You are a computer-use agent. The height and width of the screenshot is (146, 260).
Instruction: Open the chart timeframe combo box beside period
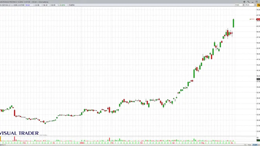251,5
